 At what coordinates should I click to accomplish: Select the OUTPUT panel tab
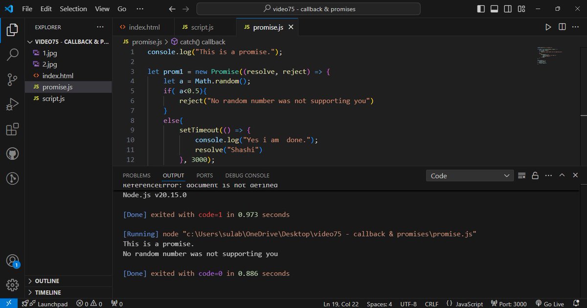coord(174,176)
